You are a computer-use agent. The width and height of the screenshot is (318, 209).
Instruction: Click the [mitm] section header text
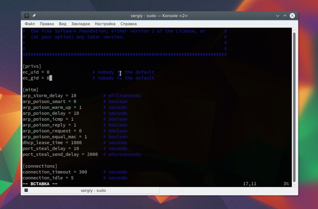point(30,90)
